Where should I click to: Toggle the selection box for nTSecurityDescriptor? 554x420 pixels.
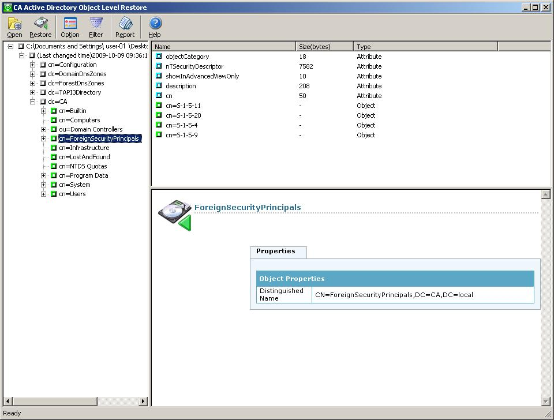coord(159,66)
